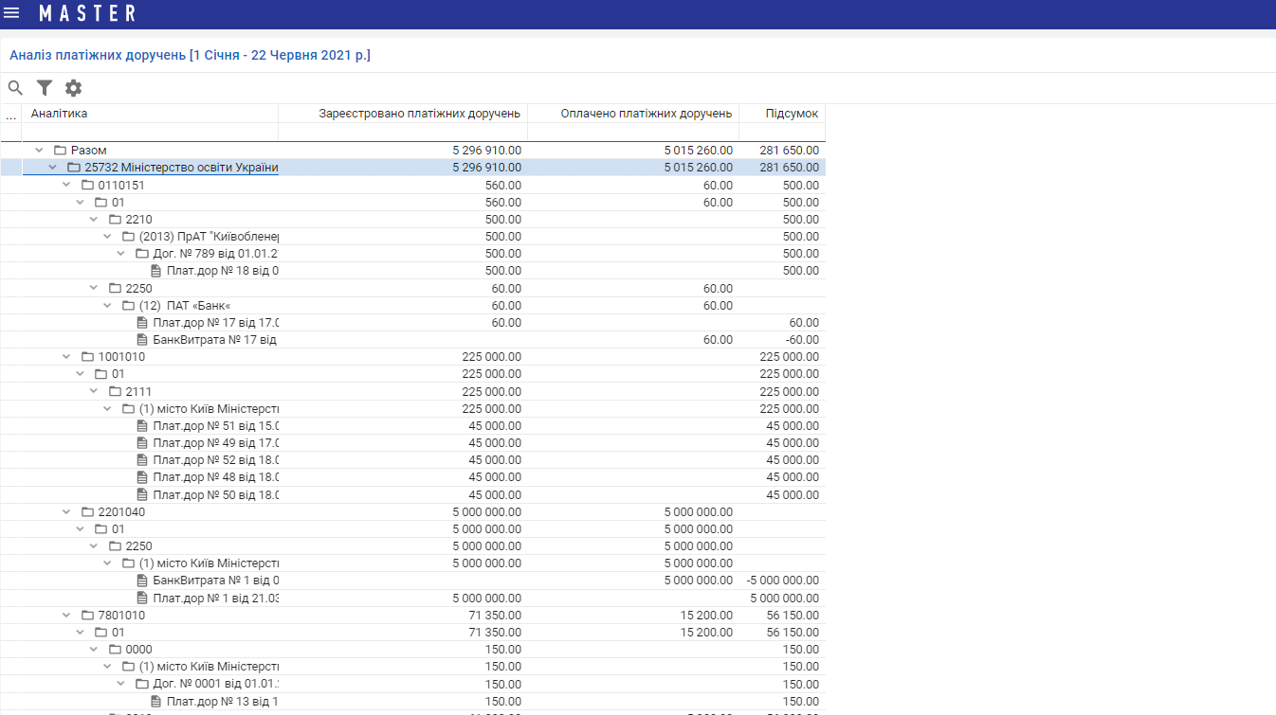
Task: Click the search magnifier icon
Action: (15, 88)
